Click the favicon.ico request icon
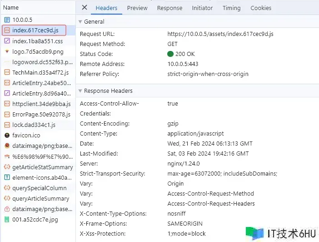The image size is (319, 242). [7, 135]
